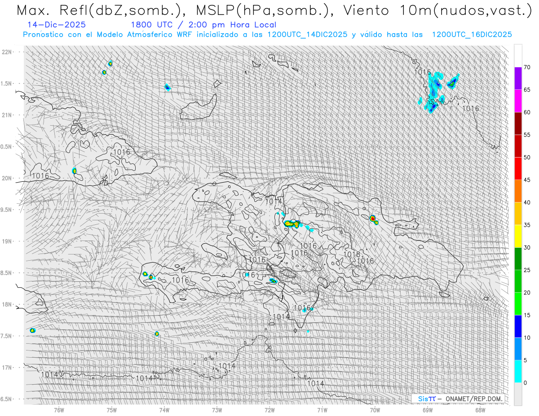
Task: Click the colorbar value label '0'
Action: tap(525, 383)
